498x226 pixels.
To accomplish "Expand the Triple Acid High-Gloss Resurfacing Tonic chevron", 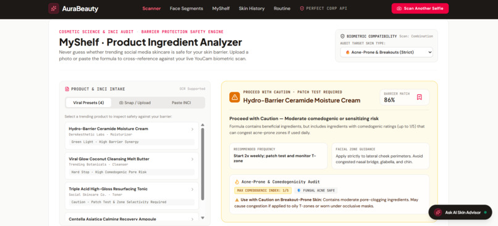I will point(192,189).
